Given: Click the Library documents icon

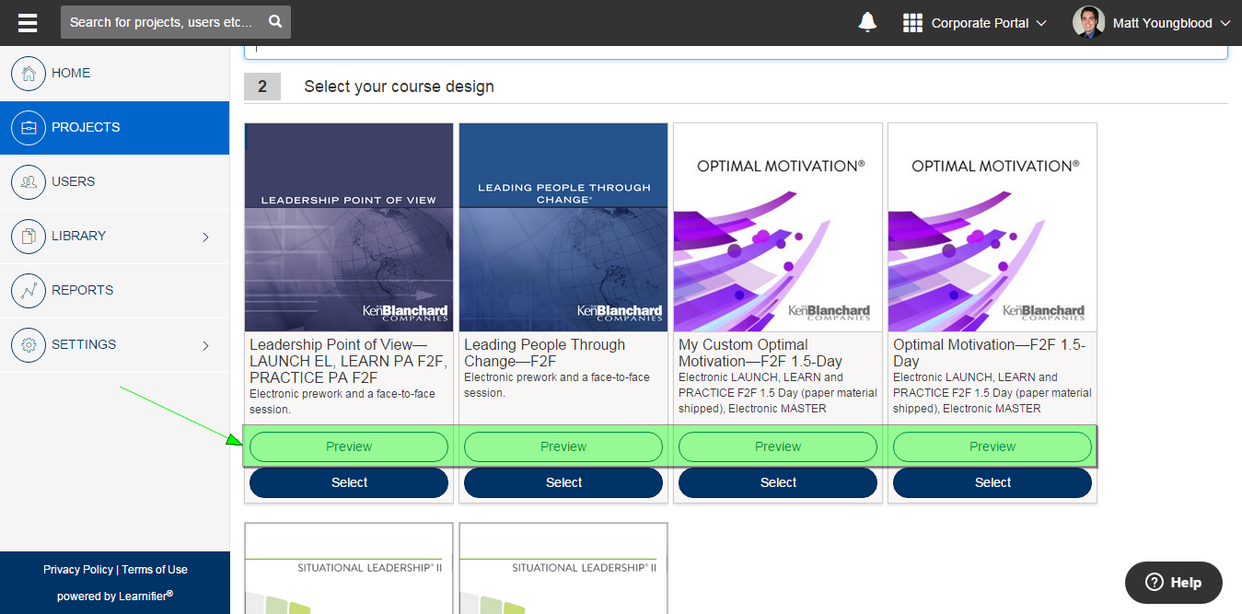Looking at the screenshot, I should 29,237.
